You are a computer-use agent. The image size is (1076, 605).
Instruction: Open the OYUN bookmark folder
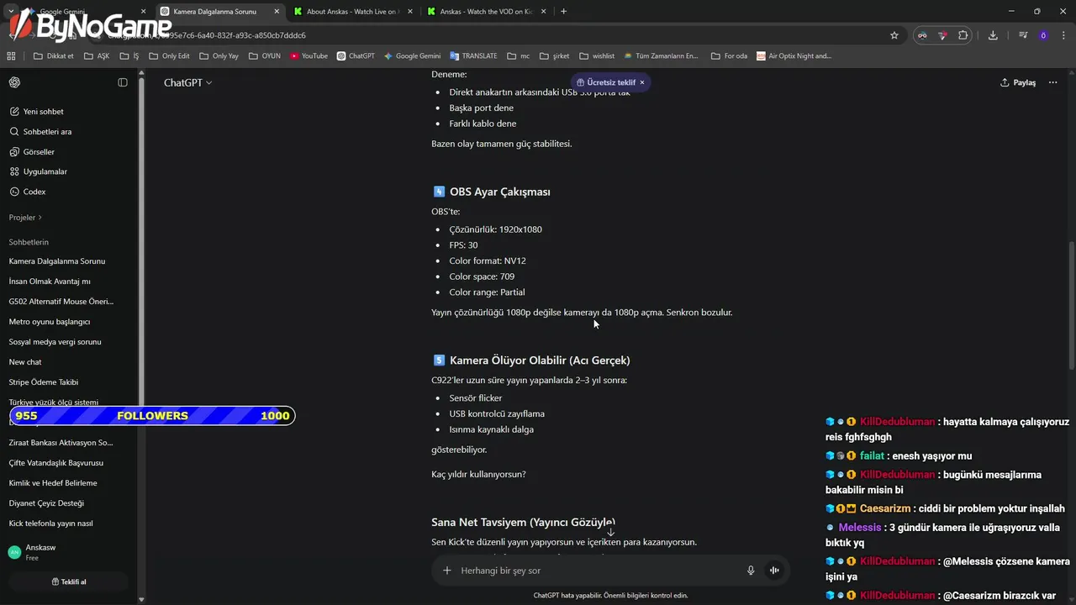(264, 56)
